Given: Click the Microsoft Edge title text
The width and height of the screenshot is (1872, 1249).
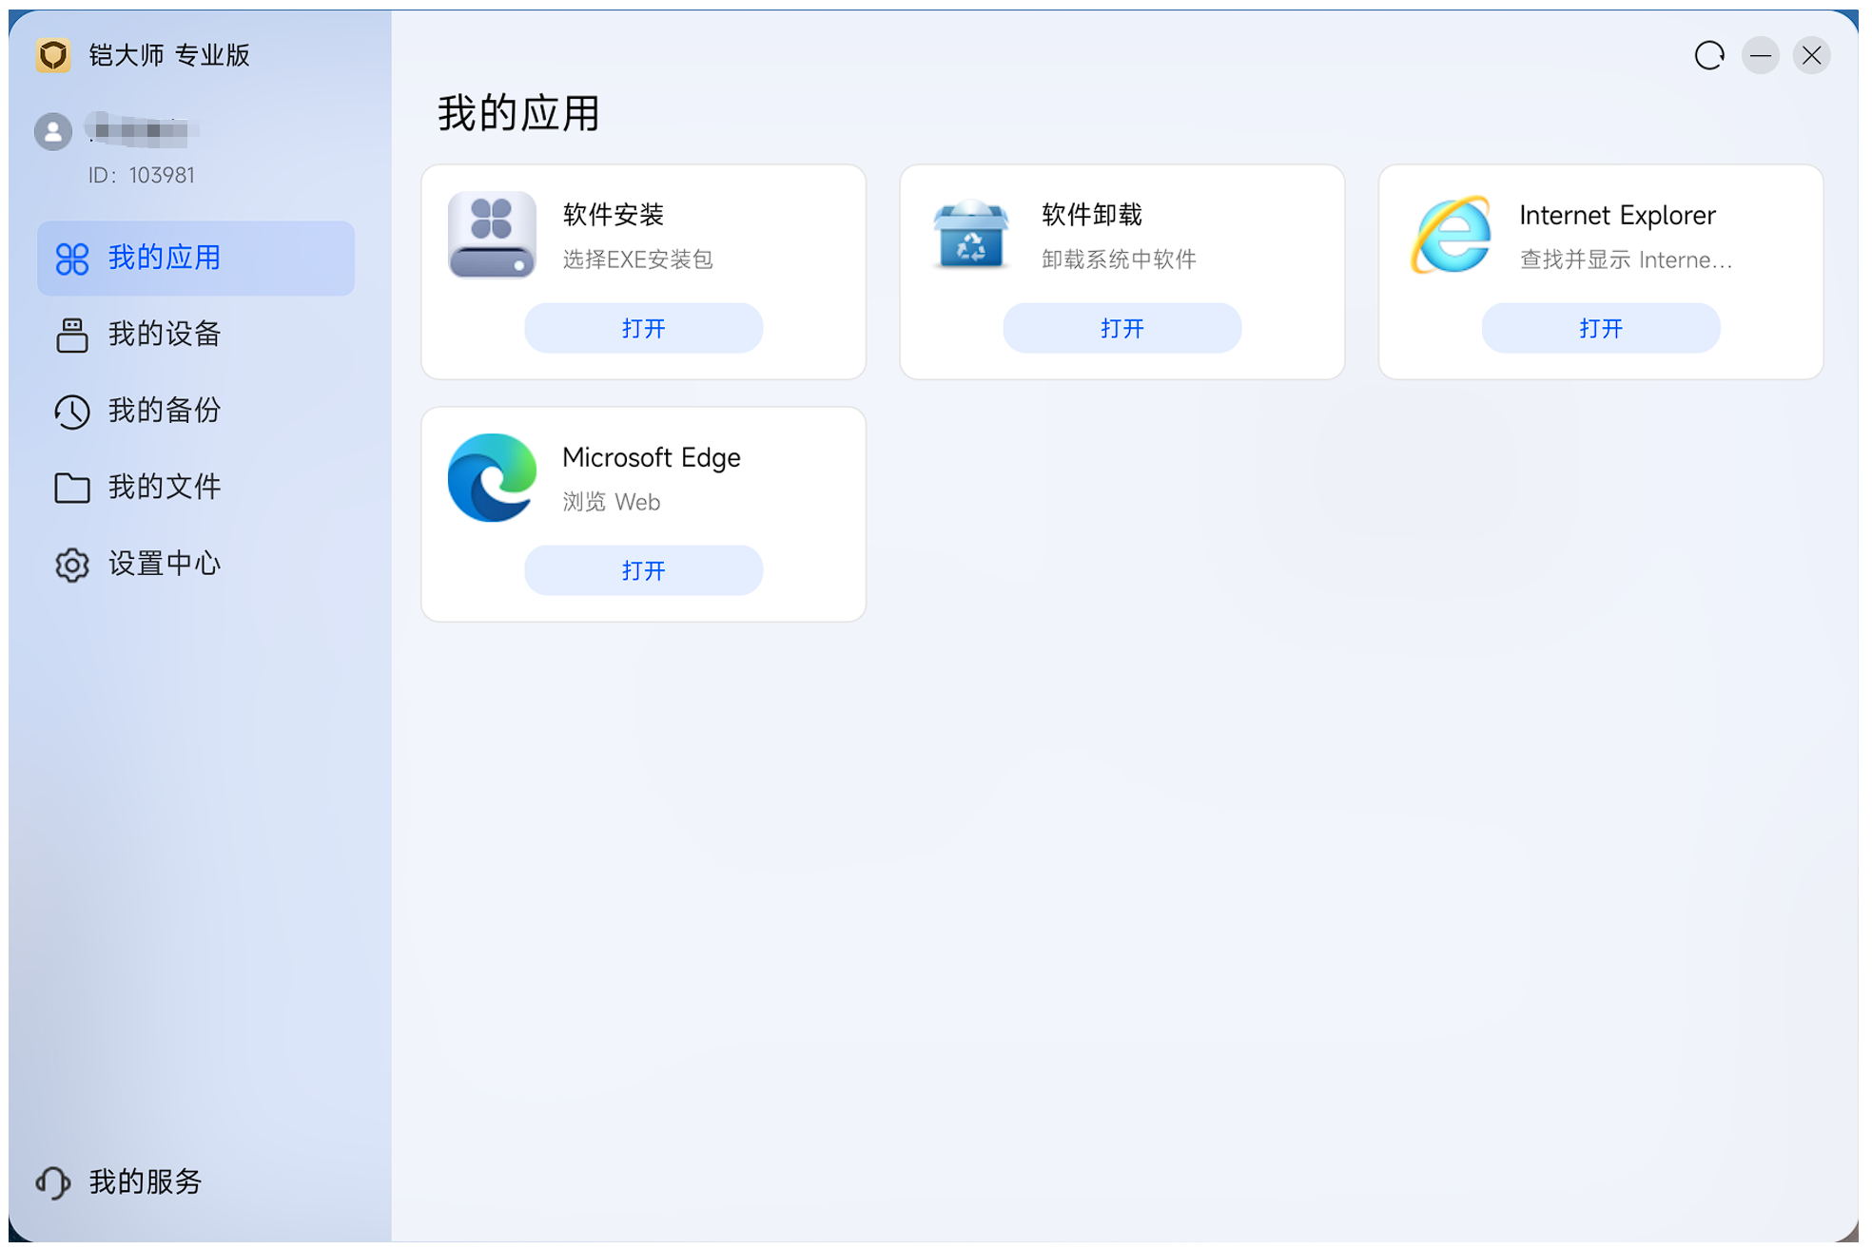Looking at the screenshot, I should tap(652, 458).
